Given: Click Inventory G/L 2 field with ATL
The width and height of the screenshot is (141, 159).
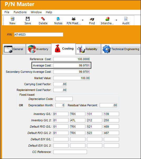Looking at the screenshot, I should click(x=78, y=120).
